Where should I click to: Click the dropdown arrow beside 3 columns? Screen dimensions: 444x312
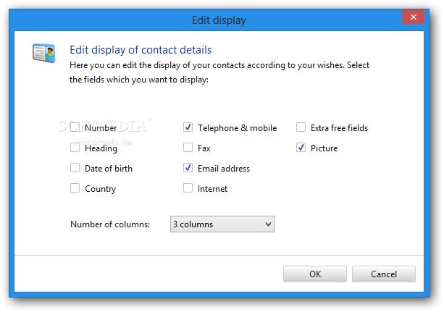(x=268, y=224)
